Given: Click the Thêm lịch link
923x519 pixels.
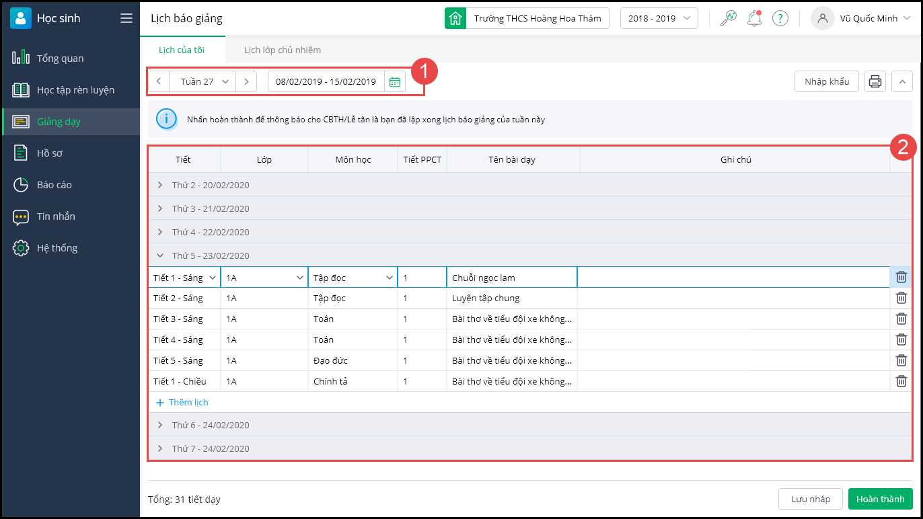Looking at the screenshot, I should click(182, 402).
